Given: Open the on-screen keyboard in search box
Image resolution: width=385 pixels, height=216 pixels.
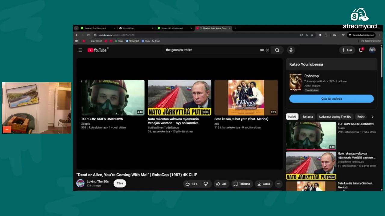Looking at the screenshot, I should (x=262, y=50).
